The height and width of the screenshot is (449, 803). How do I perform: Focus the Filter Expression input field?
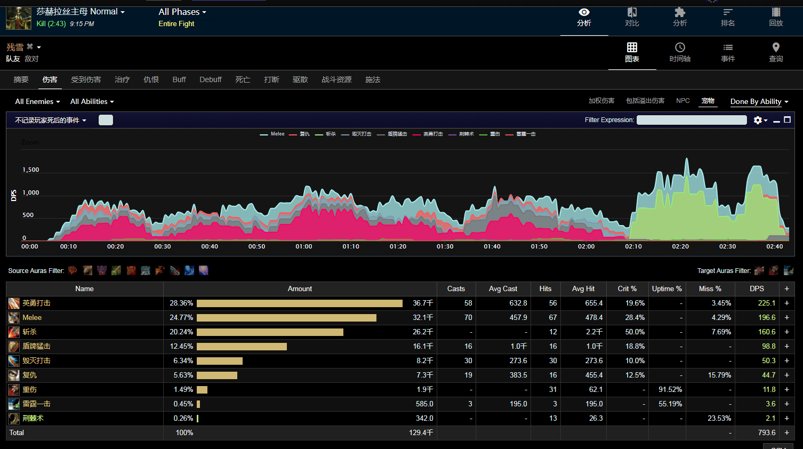[x=692, y=120]
